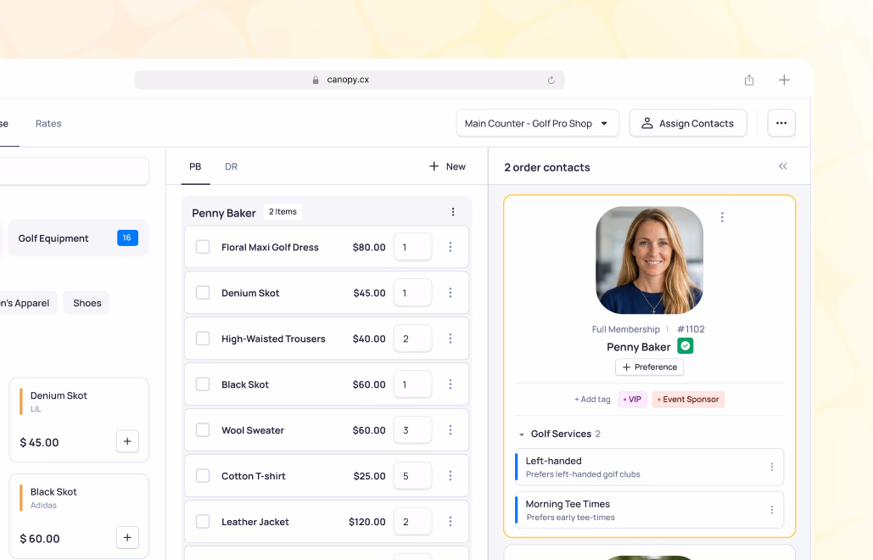The width and height of the screenshot is (873, 560).
Task: Click the verified badge next to Penny Baker
Action: click(686, 346)
